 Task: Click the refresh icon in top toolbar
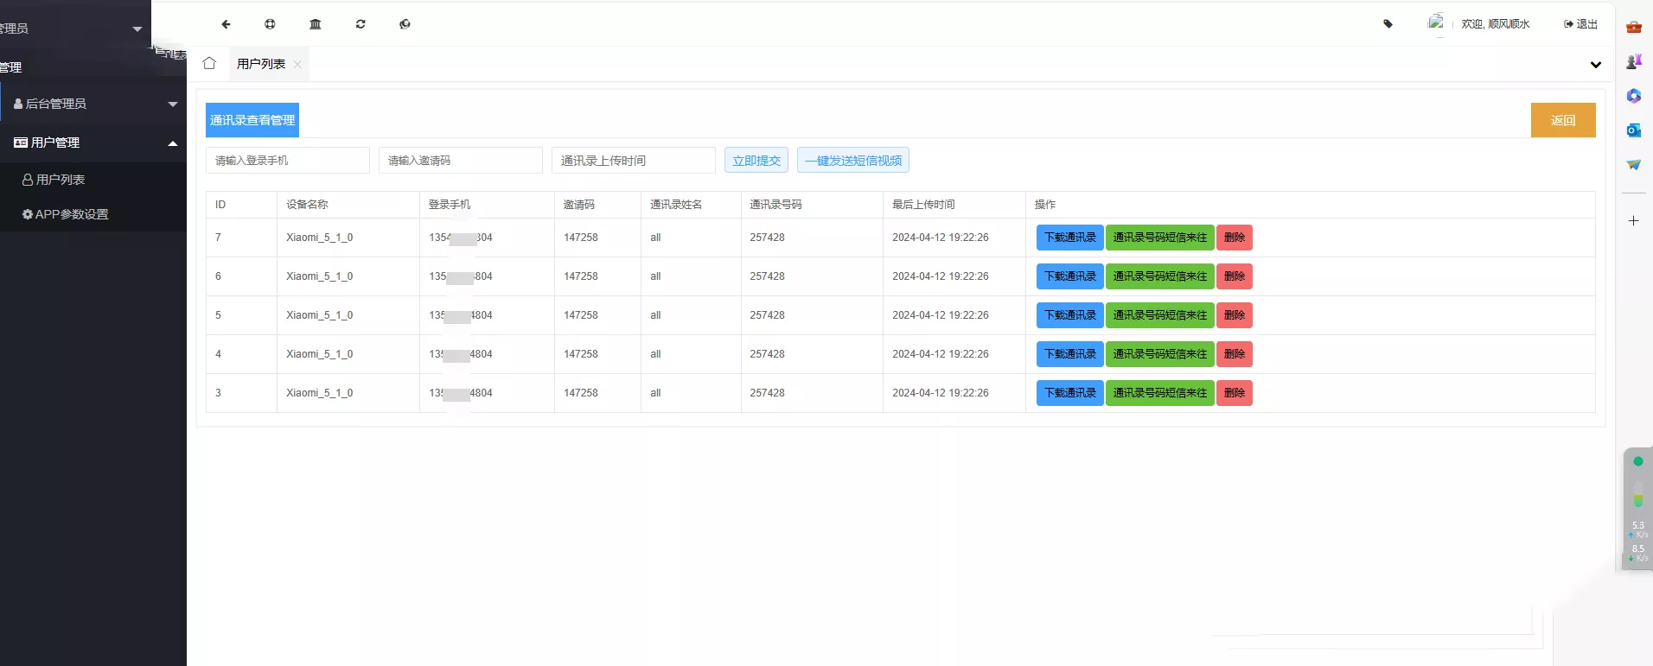(361, 24)
